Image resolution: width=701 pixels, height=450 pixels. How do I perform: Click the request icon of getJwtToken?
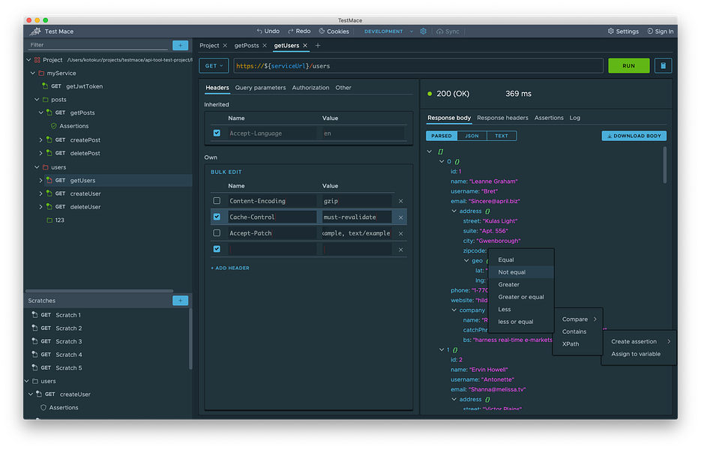click(x=45, y=86)
